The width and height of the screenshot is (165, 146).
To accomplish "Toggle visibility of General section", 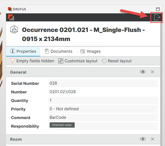I will coord(143,72).
